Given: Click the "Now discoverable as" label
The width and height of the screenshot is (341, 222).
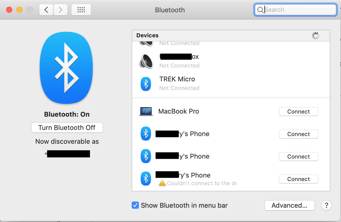Looking at the screenshot, I should pyautogui.click(x=67, y=141).
